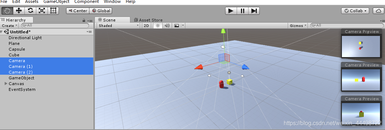Open the Component menu
This screenshot has height=130, width=385.
87,2
